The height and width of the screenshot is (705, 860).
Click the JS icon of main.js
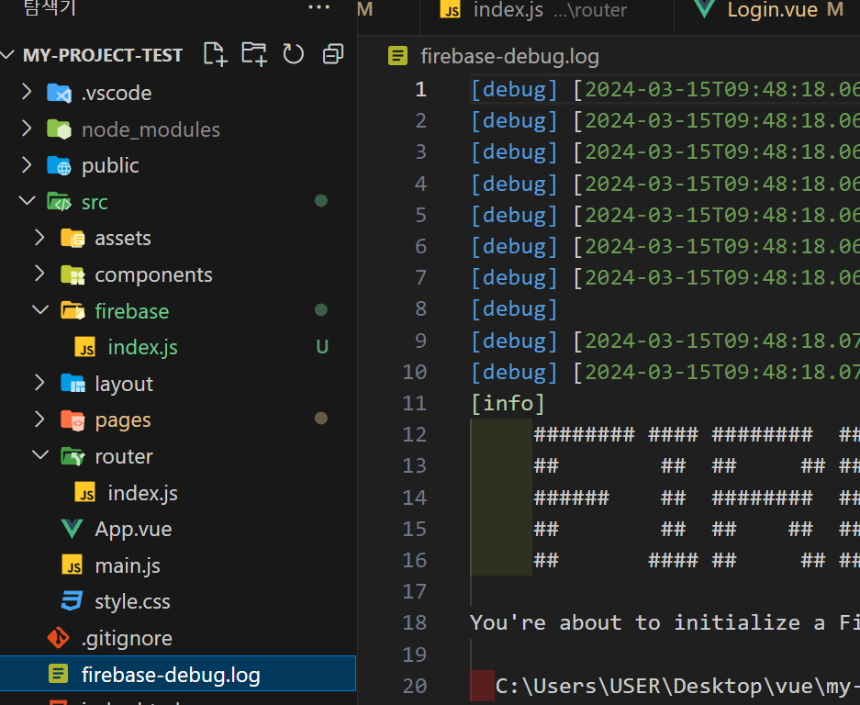(73, 565)
